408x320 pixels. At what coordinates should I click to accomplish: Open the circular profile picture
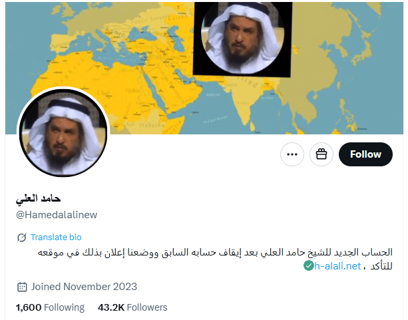(63, 132)
